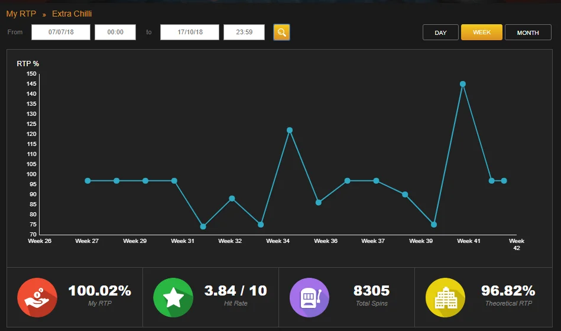Select the peak data point at 145

pyautogui.click(x=463, y=84)
